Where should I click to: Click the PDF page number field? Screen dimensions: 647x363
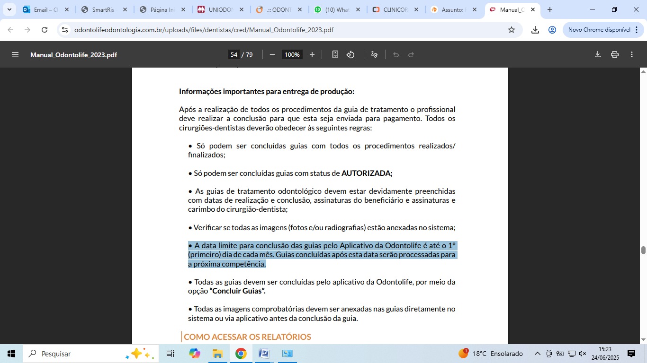[234, 54]
